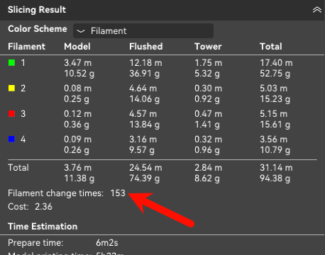Select red filament 3 color swatch
Image resolution: width=325 pixels, height=255 pixels.
12,114
